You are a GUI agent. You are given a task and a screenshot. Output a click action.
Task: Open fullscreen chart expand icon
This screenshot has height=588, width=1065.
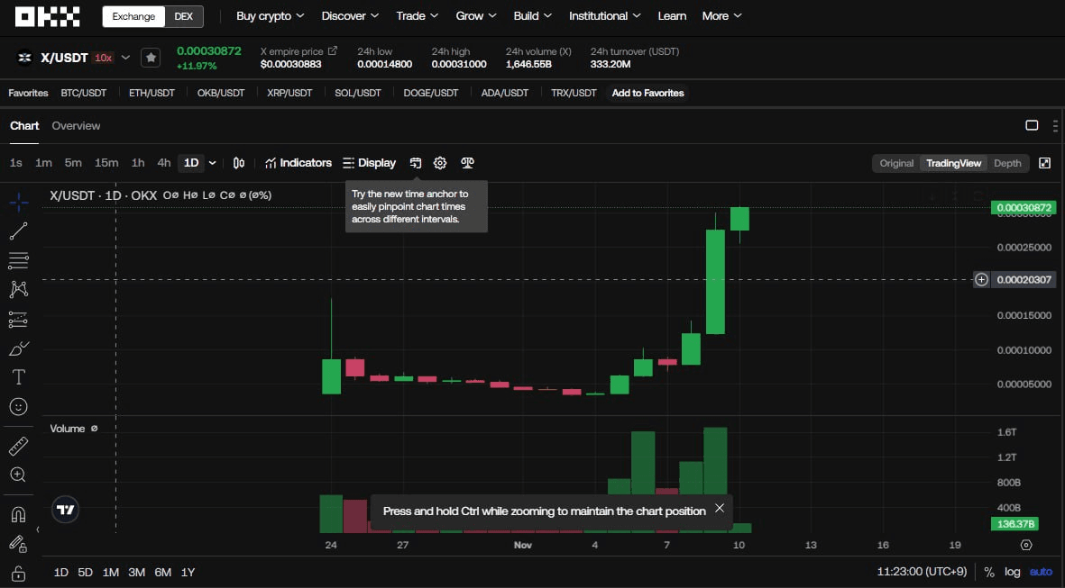click(1044, 163)
